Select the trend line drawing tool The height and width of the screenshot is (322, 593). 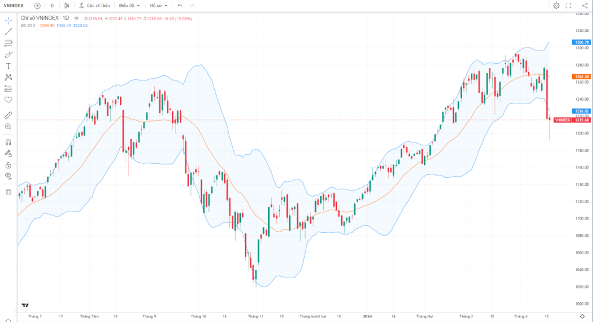pos(8,32)
